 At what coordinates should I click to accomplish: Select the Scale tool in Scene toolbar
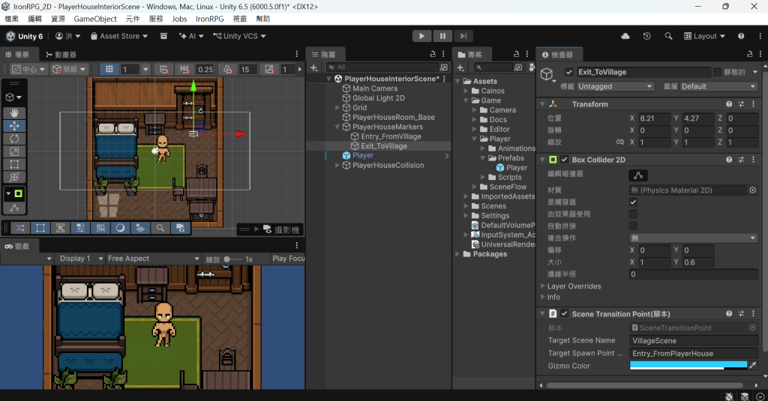coord(14,151)
